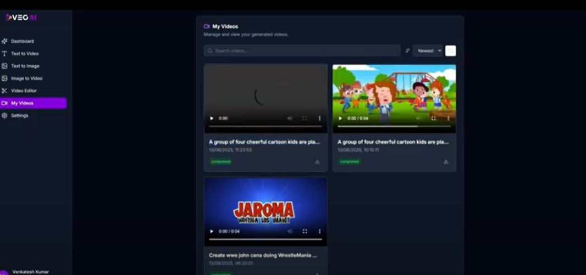The width and height of the screenshot is (586, 275).
Task: Click the Settings gear icon
Action: click(x=4, y=116)
